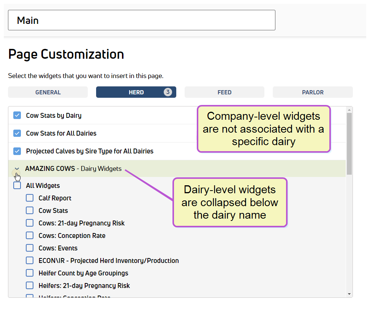This screenshot has height=316, width=370.
Task: Check the All Widgets checkbox
Action: (17, 185)
